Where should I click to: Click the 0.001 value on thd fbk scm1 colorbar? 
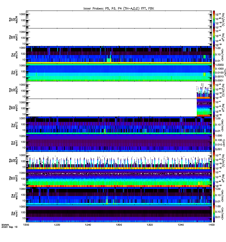[219, 149]
